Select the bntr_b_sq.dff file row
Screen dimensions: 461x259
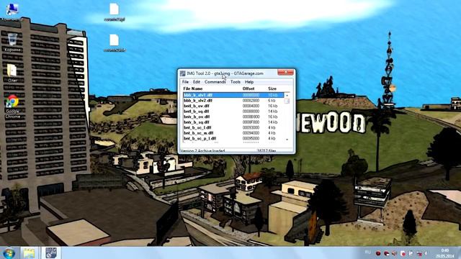pyautogui.click(x=233, y=122)
